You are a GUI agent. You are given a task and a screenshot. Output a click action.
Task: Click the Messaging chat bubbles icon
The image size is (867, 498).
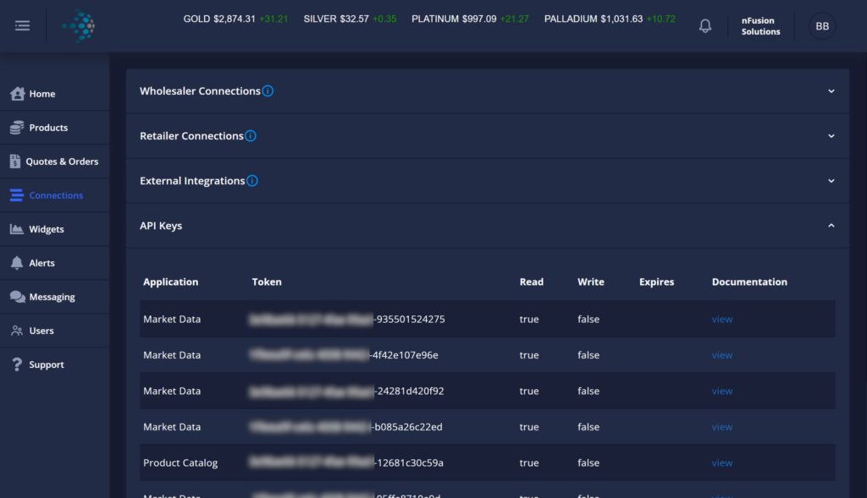click(x=17, y=297)
